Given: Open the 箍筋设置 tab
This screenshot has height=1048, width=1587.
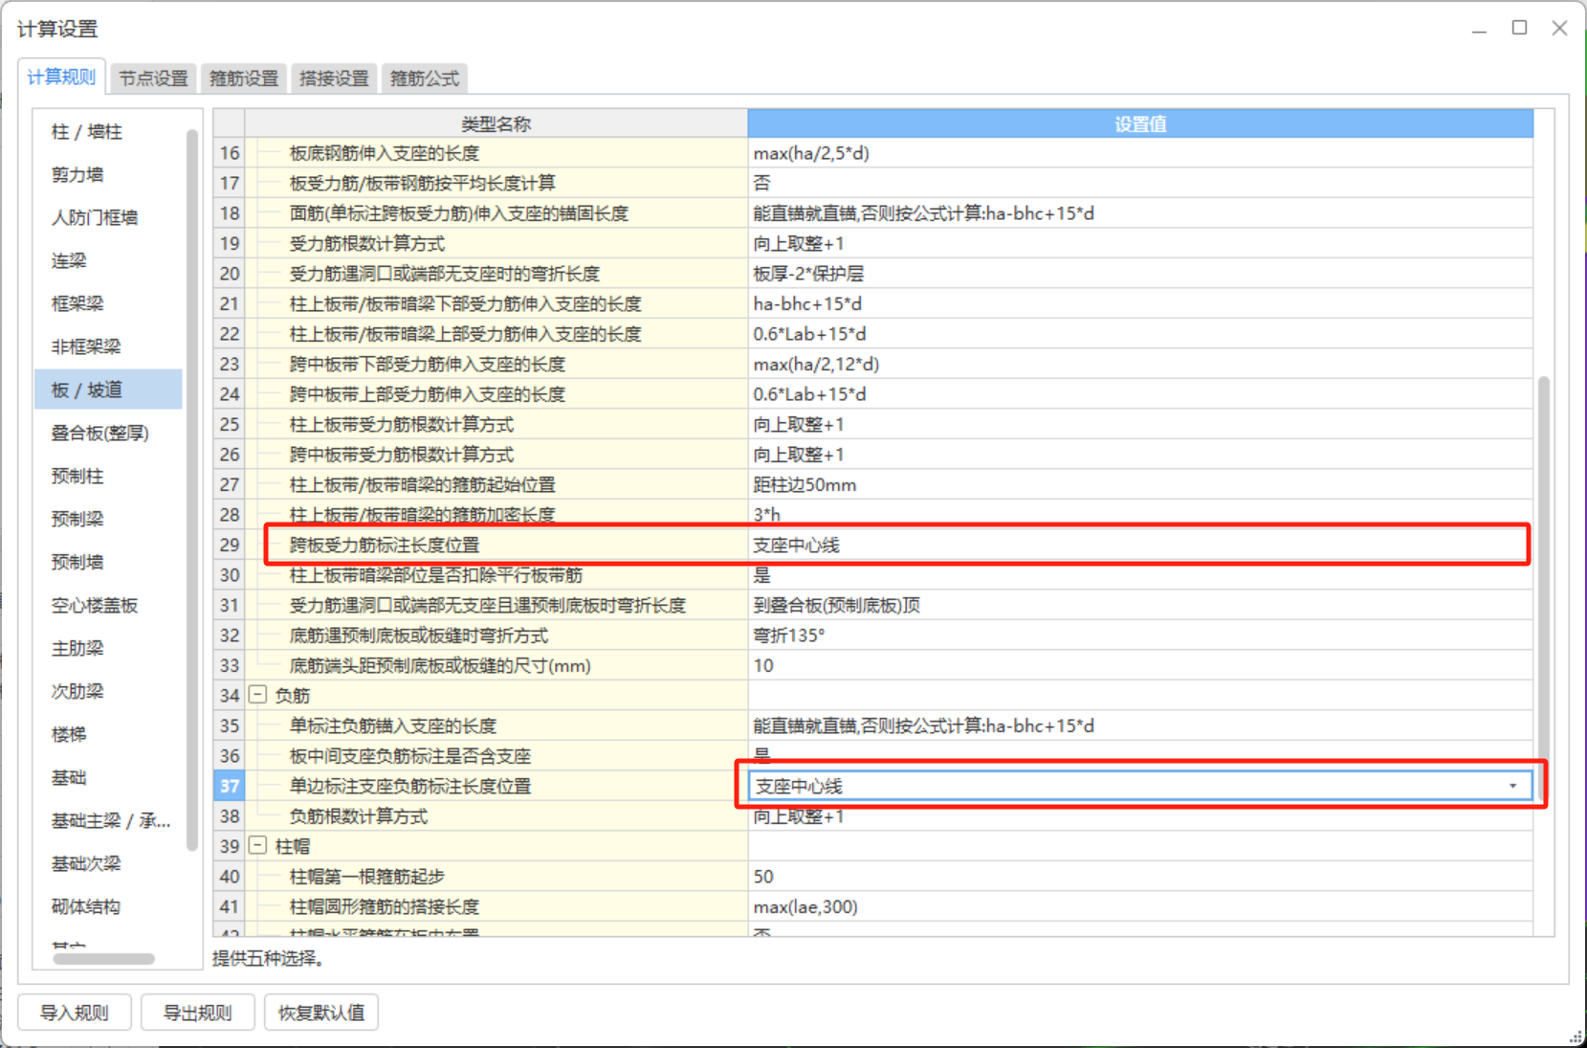Looking at the screenshot, I should (244, 78).
